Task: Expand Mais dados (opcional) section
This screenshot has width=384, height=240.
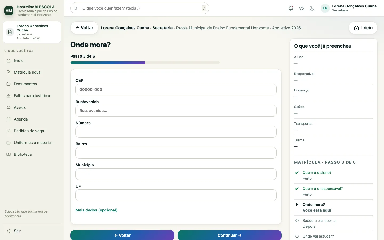Action: click(x=96, y=210)
